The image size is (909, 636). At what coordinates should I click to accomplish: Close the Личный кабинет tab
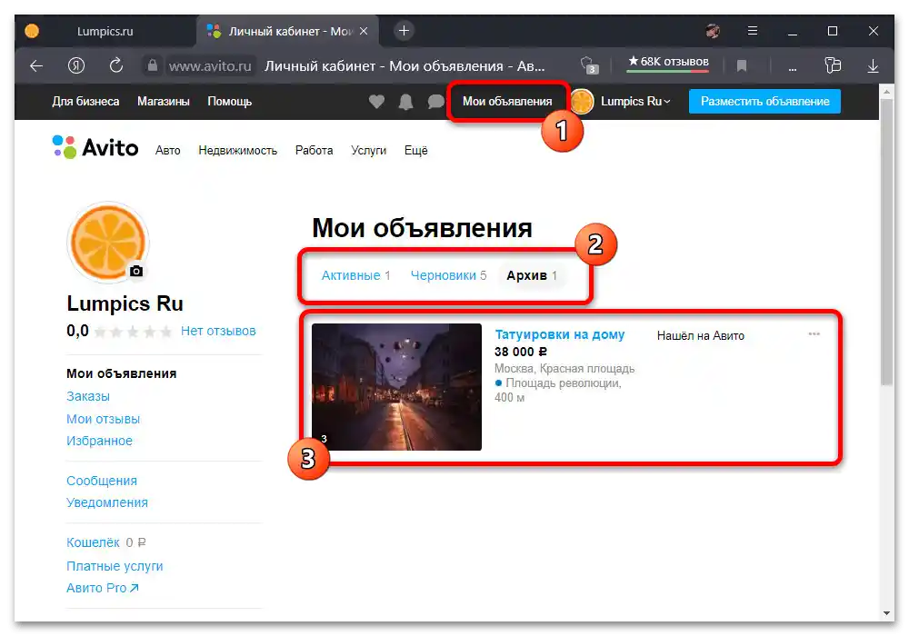(364, 31)
